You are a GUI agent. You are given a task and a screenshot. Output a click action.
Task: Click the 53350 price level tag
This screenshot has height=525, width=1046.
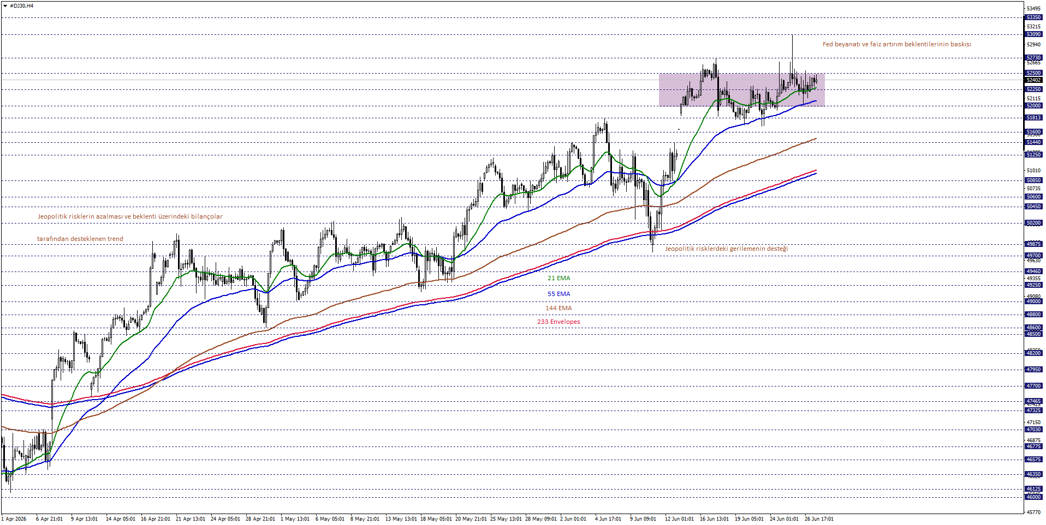tap(1033, 17)
